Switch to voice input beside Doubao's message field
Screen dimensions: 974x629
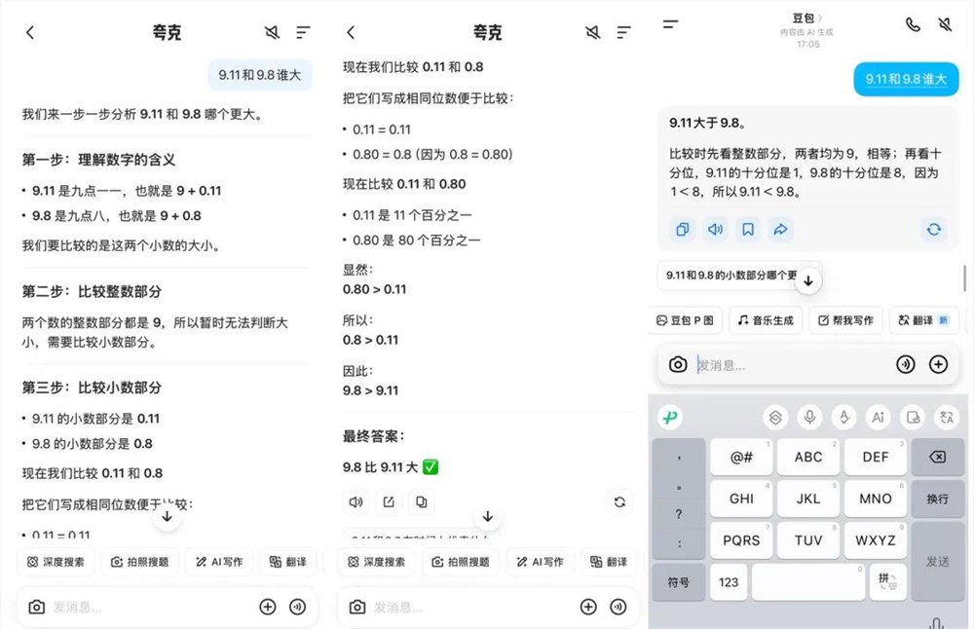(x=906, y=363)
